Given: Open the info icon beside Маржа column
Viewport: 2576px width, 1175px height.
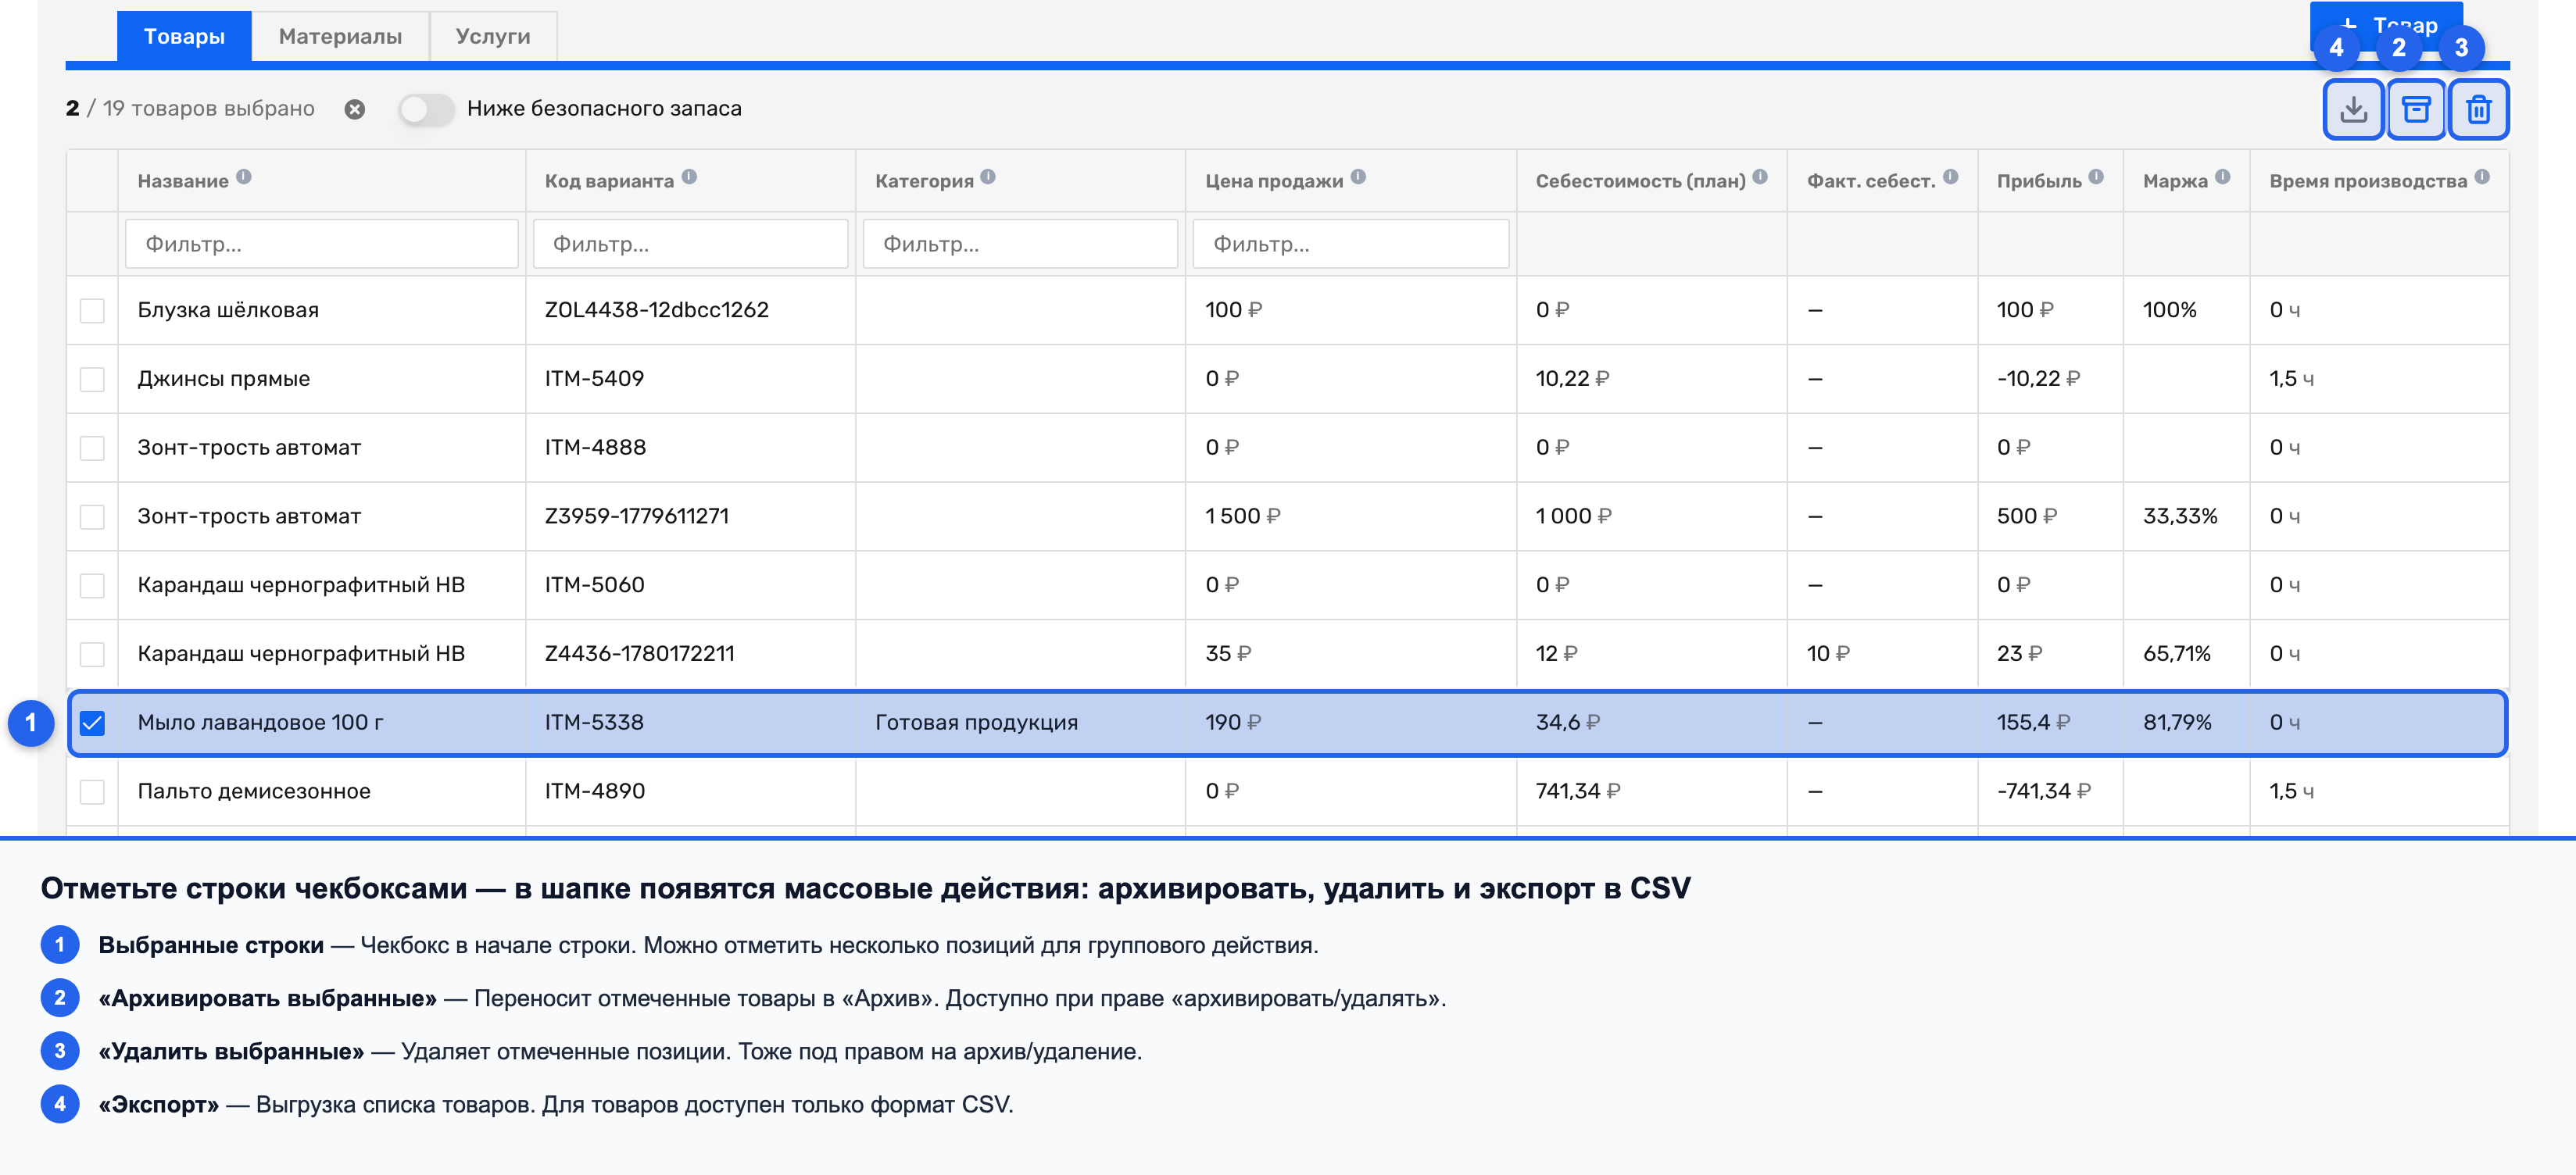Looking at the screenshot, I should (x=2222, y=177).
